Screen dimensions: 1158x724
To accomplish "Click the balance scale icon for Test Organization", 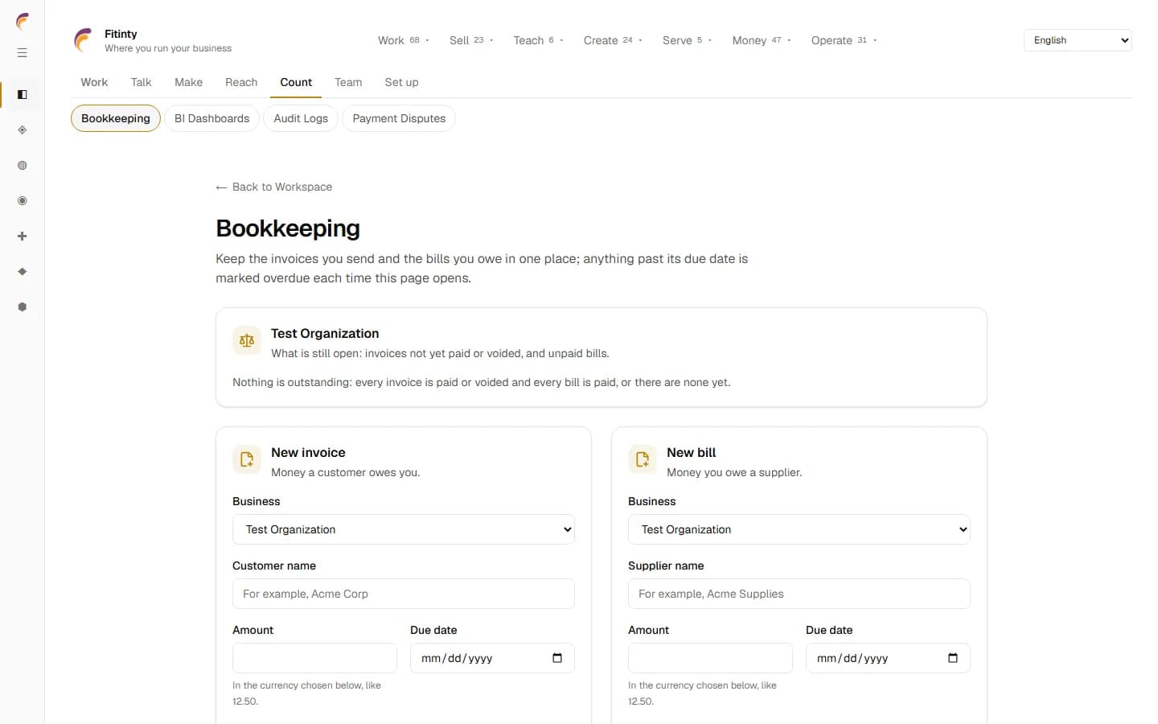I will pos(247,340).
